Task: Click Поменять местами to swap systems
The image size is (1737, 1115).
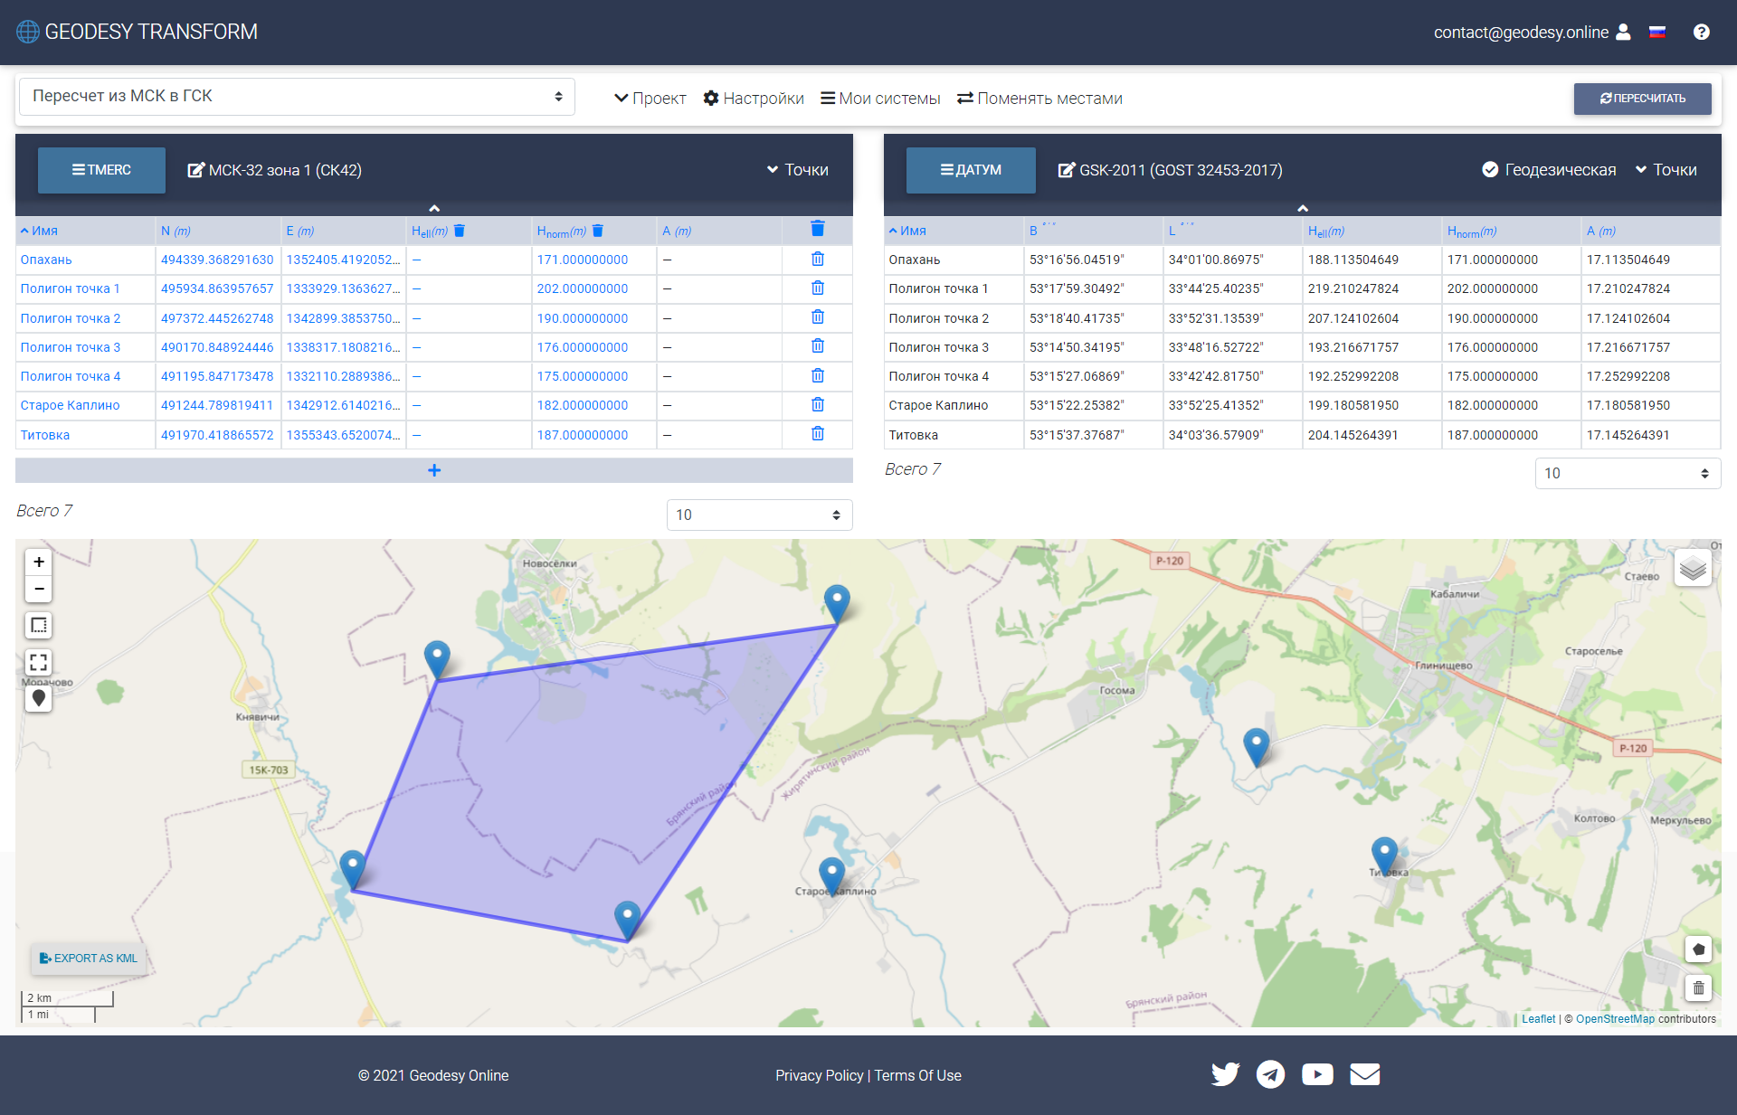Action: (x=1039, y=99)
